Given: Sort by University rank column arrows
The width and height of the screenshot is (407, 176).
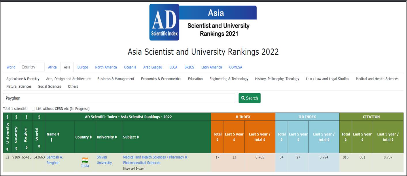Looking at the screenshot, I should tap(7, 149).
